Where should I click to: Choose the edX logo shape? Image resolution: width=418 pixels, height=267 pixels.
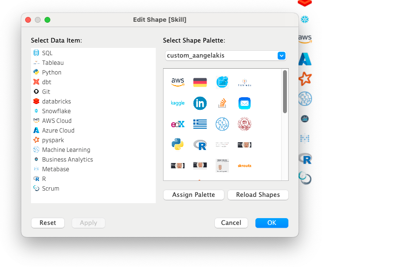[178, 124]
